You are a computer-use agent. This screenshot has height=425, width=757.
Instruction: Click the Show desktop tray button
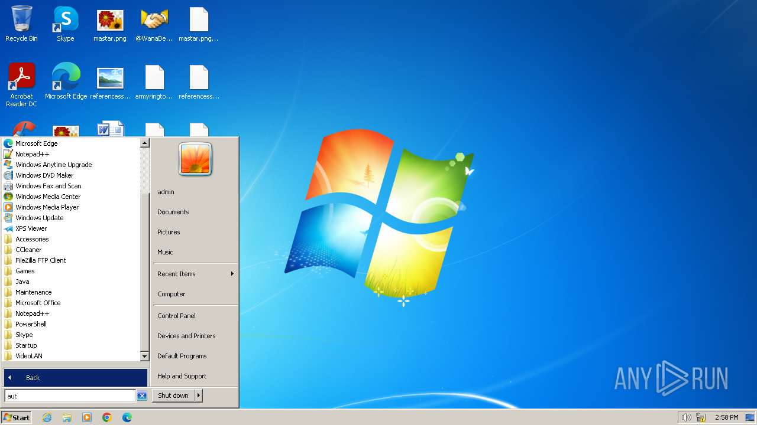tap(750, 417)
